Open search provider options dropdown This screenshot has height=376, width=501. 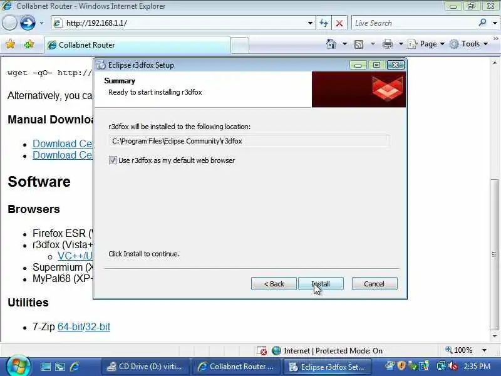tap(495, 23)
